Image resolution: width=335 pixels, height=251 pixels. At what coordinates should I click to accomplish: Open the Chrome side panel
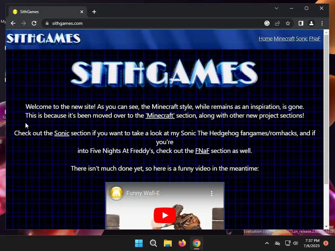(301, 23)
